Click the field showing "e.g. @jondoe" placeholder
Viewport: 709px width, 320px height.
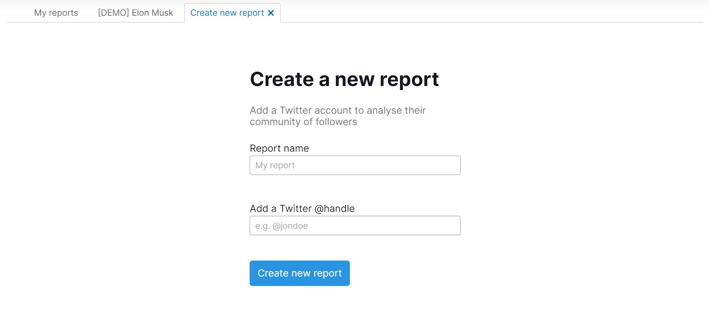tap(355, 226)
